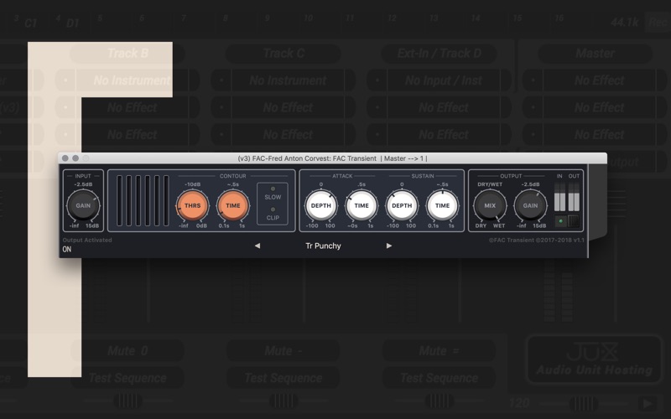
Task: Open Master's topmost No Effect slot
Action: [x=599, y=80]
